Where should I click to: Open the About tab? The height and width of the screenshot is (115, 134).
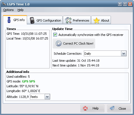pyautogui.click(x=101, y=20)
